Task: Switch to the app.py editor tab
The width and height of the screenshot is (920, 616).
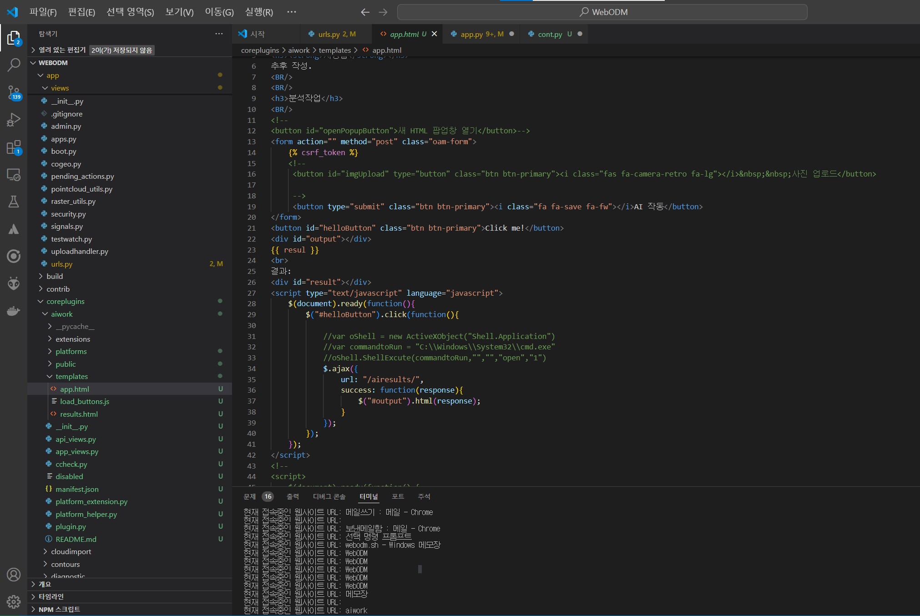Action: (475, 34)
